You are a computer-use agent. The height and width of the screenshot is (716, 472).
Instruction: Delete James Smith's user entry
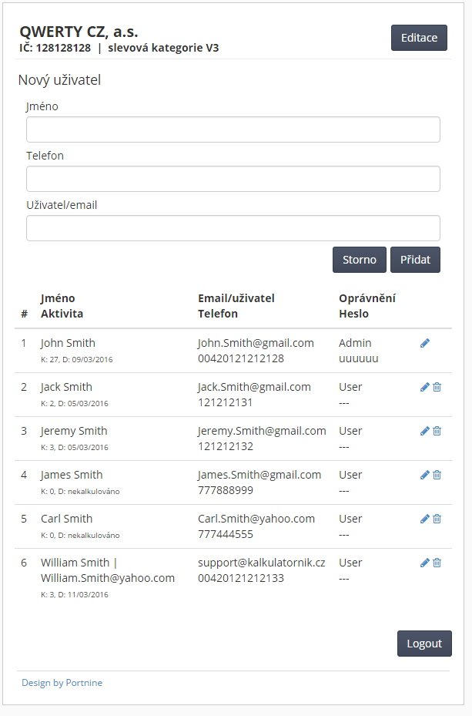pyautogui.click(x=437, y=475)
